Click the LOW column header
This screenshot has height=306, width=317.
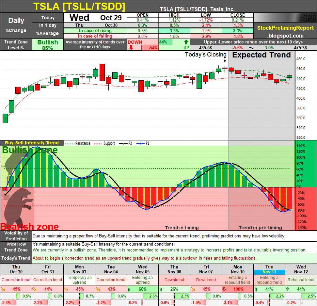206,15
